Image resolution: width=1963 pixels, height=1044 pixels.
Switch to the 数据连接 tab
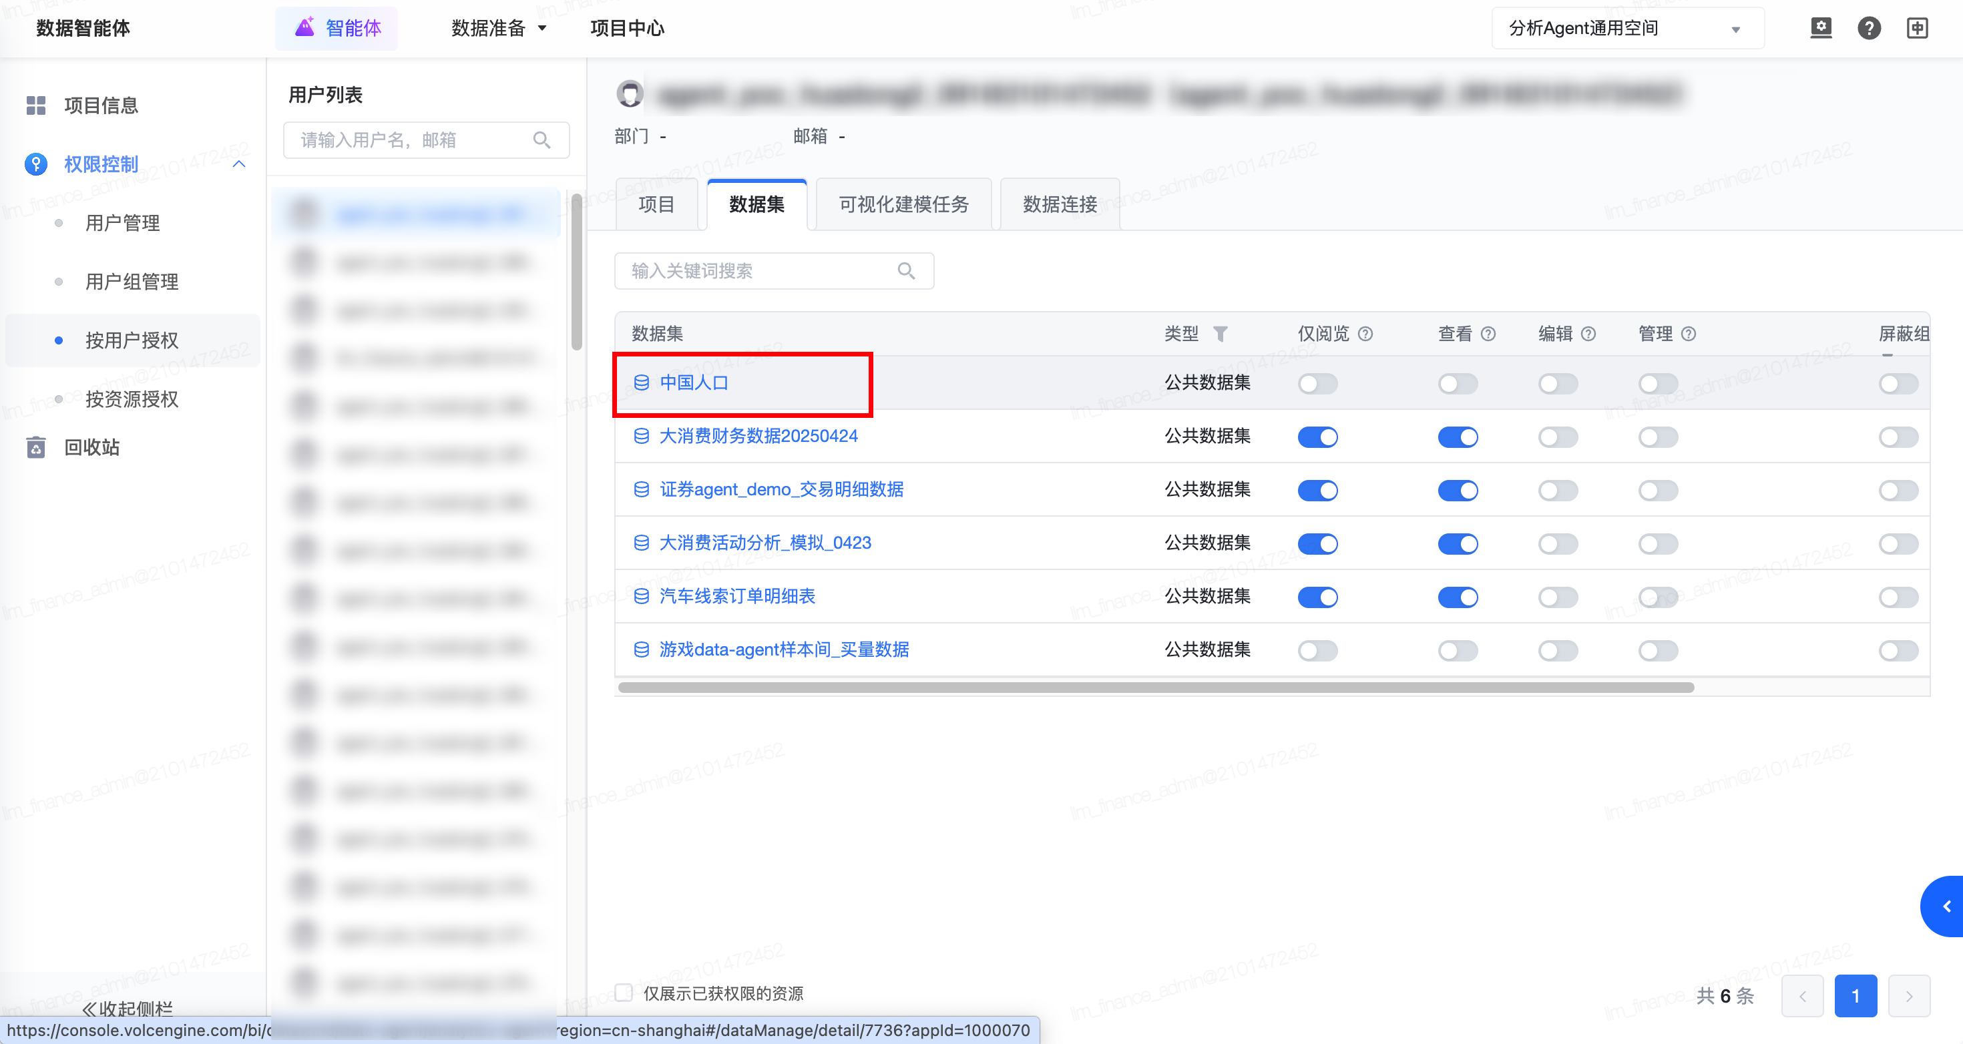coord(1059,204)
